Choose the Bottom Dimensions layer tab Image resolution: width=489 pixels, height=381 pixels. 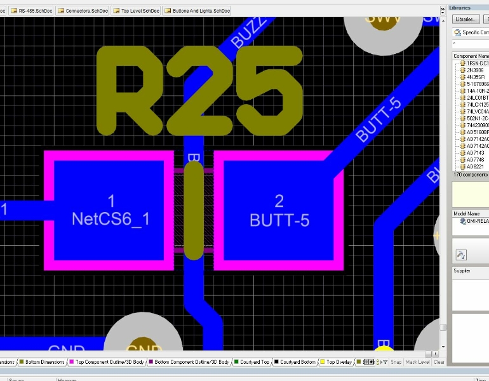pyautogui.click(x=43, y=362)
